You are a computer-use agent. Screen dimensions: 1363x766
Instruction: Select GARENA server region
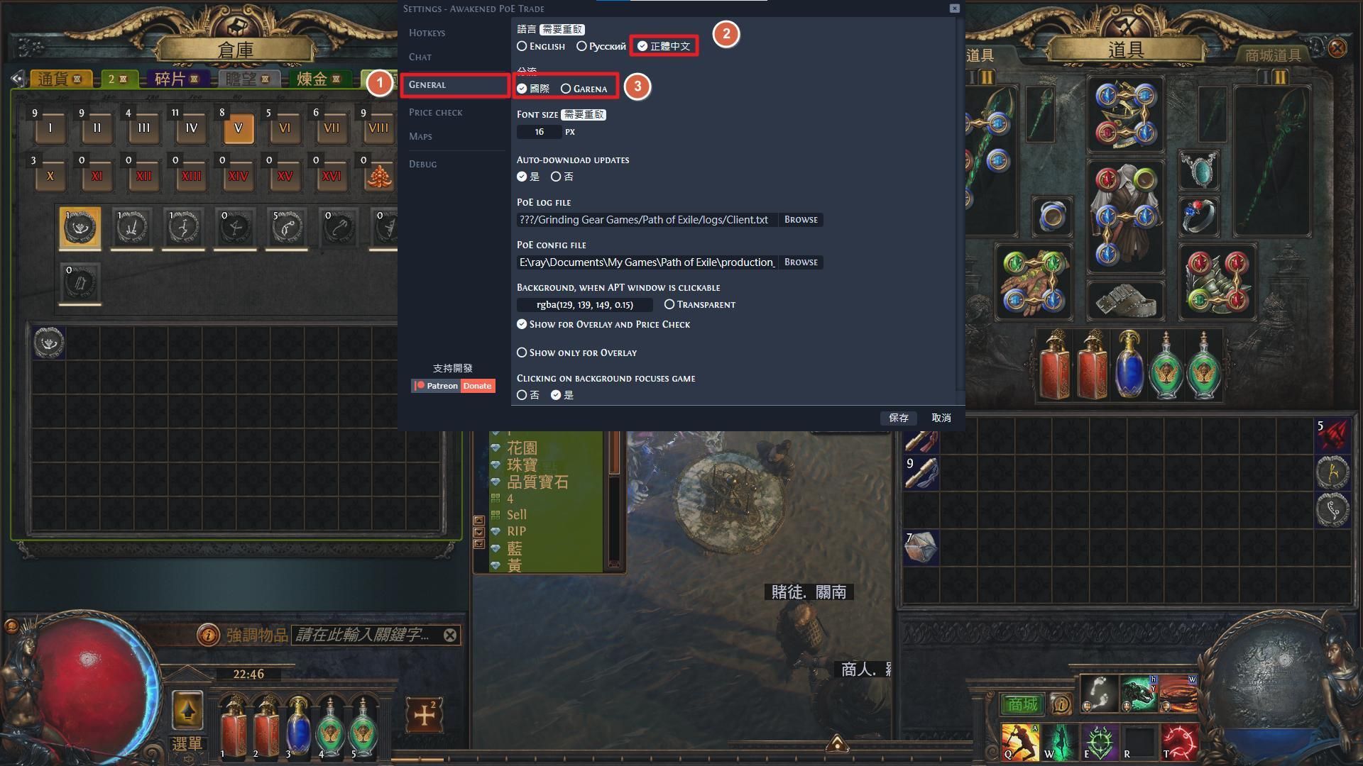(565, 88)
